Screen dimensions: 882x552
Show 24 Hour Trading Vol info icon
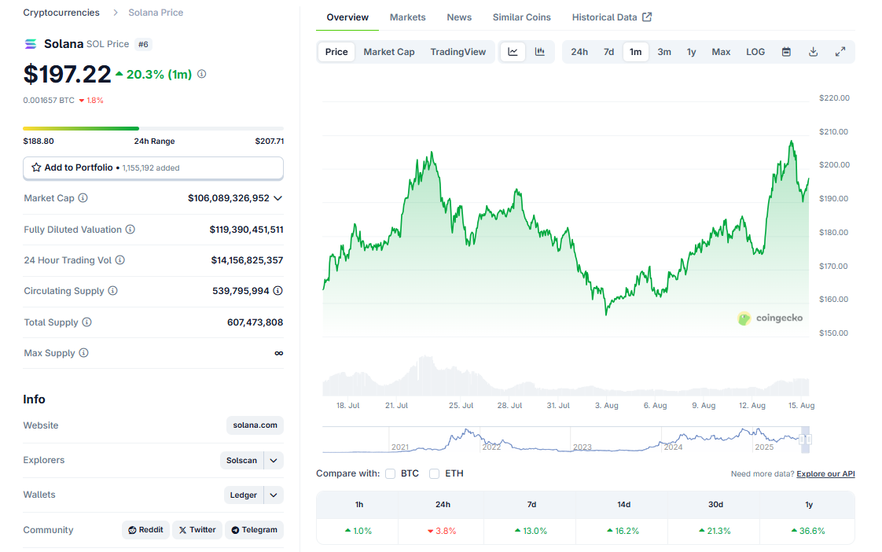119,260
